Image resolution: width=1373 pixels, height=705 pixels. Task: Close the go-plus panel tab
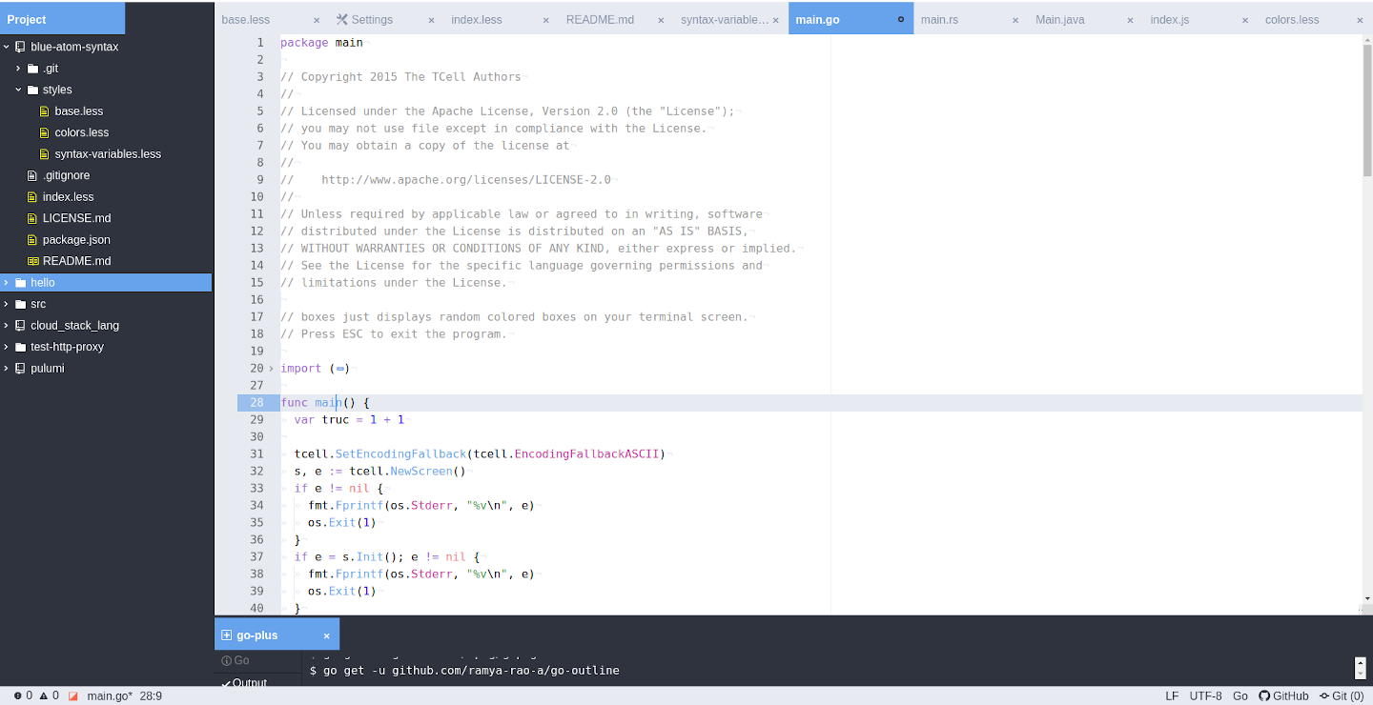click(x=326, y=635)
